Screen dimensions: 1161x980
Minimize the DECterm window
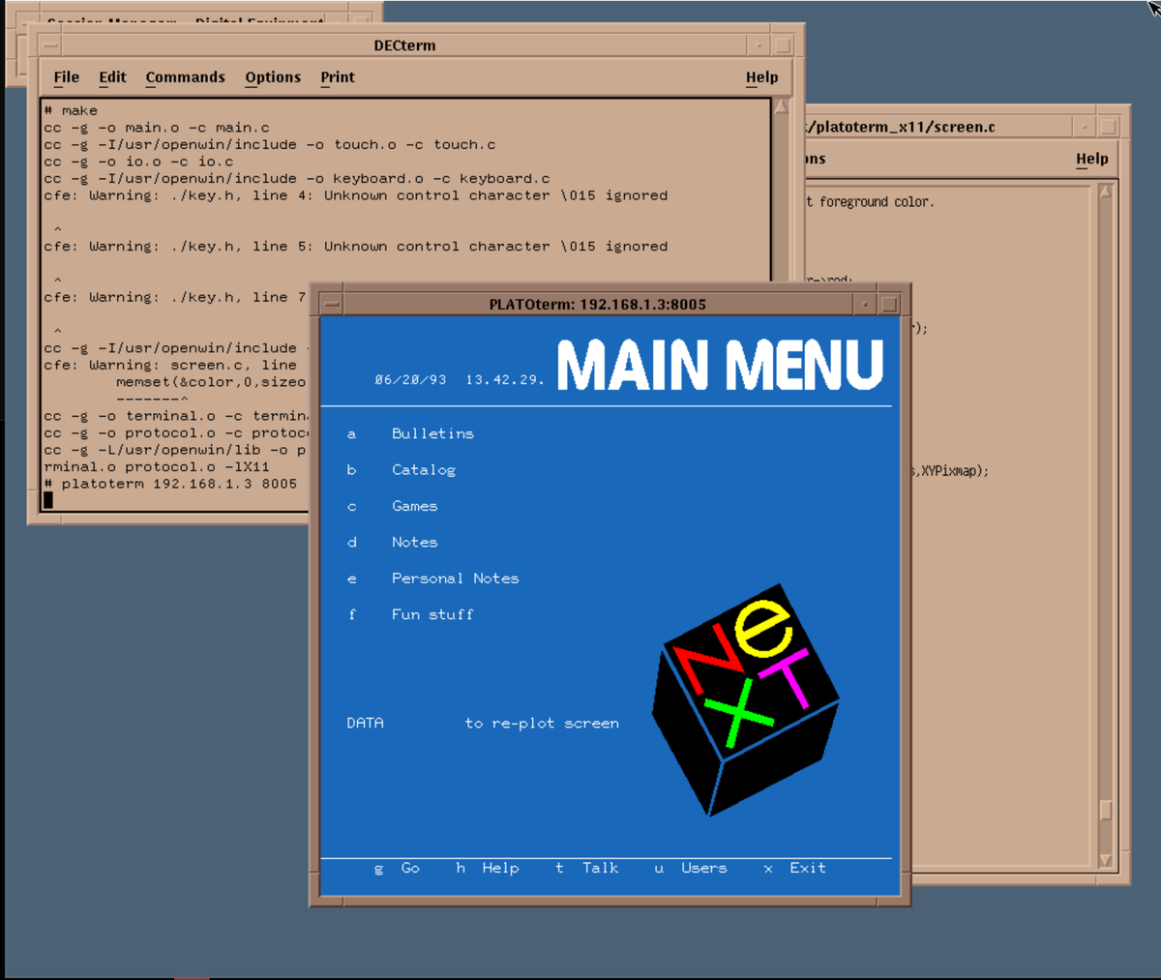(759, 45)
